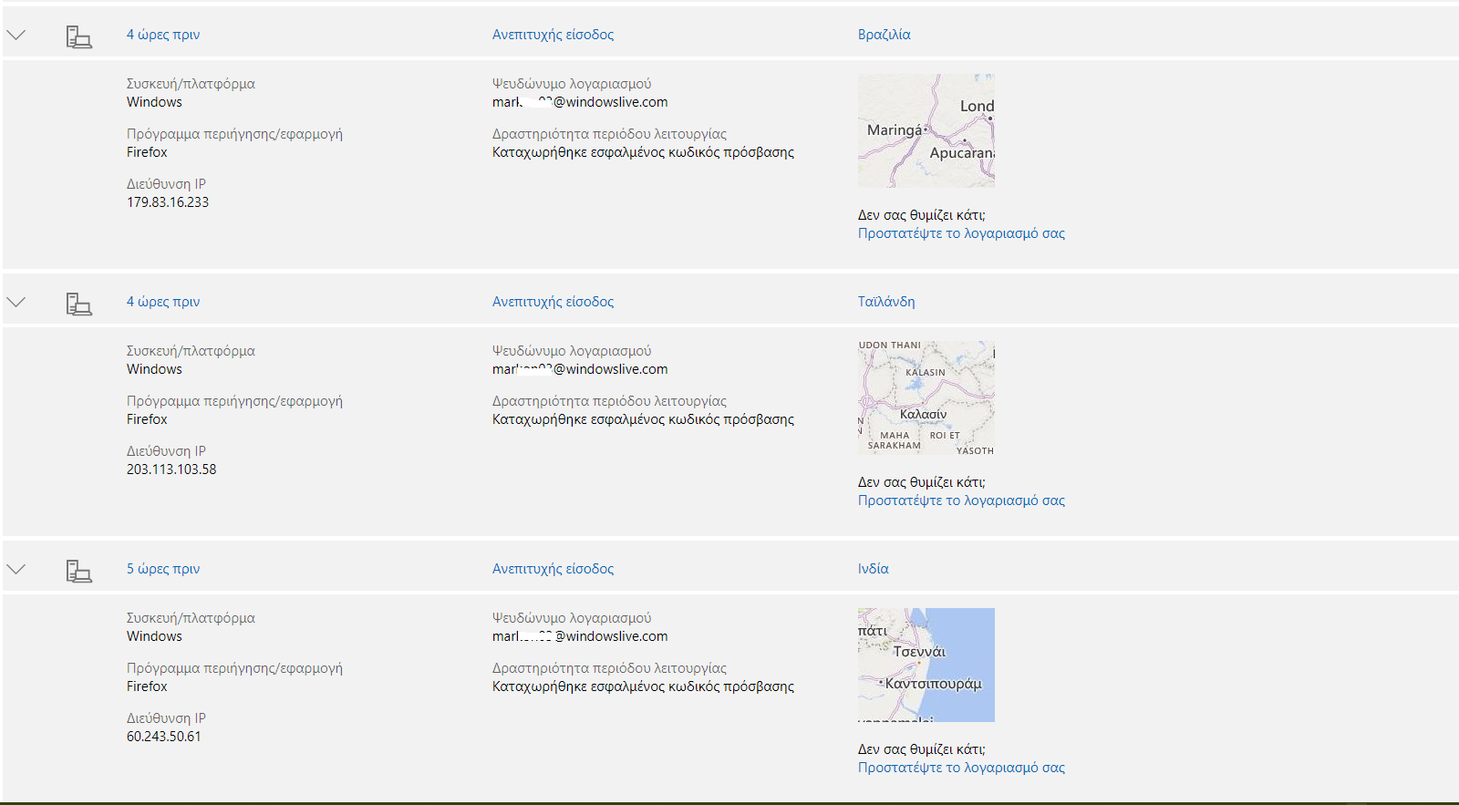Click the IP address 203.113.103.58
Image resolution: width=1459 pixels, height=805 pixels.
[171, 470]
